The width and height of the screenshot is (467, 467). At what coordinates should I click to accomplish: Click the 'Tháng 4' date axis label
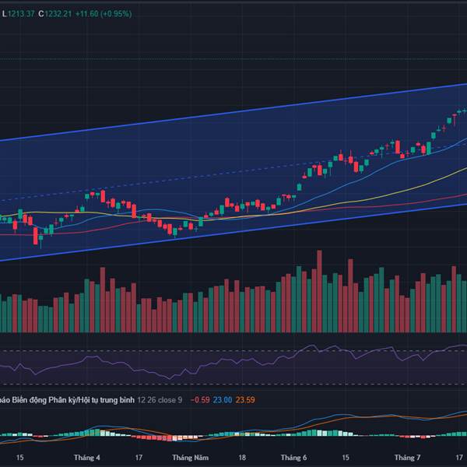(87, 457)
